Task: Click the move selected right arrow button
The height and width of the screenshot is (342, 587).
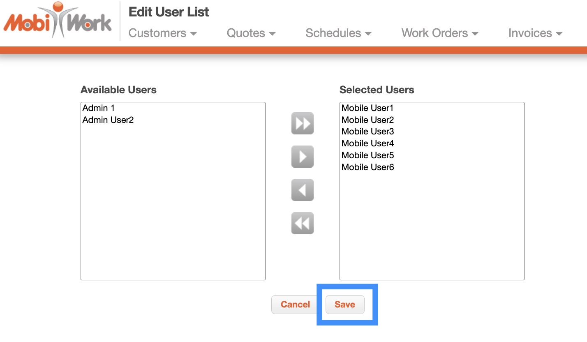Action: pyautogui.click(x=302, y=157)
